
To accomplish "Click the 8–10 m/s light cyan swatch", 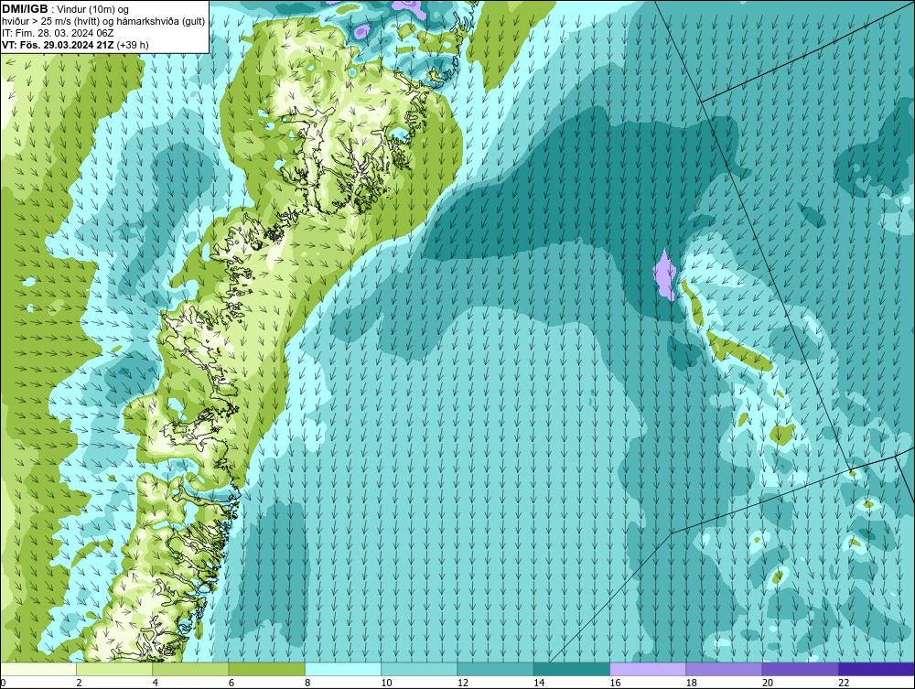I will click(343, 669).
